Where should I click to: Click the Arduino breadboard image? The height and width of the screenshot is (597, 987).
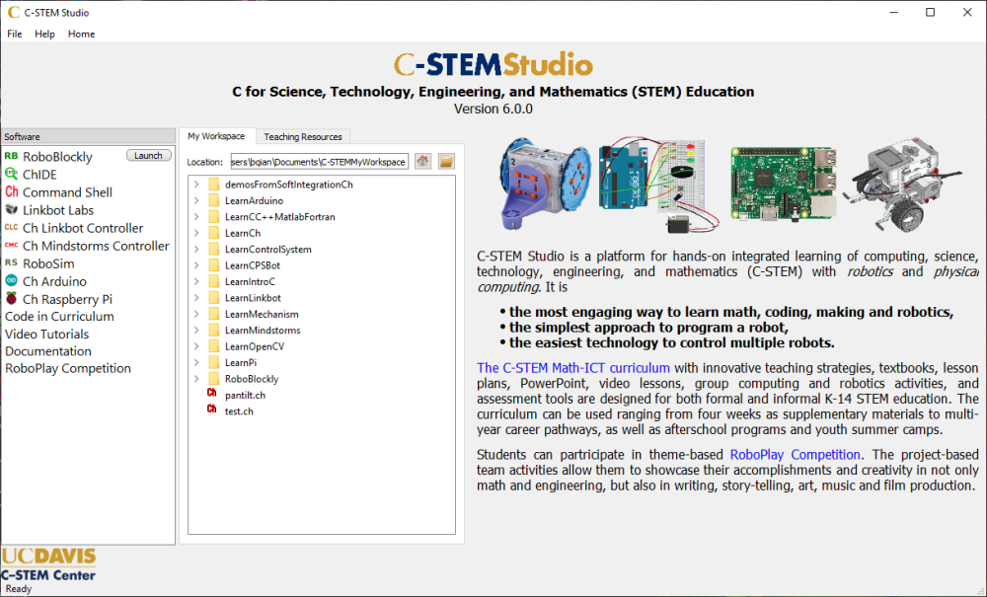659,185
